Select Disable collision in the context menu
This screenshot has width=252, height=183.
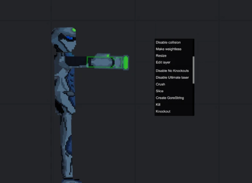168,43
